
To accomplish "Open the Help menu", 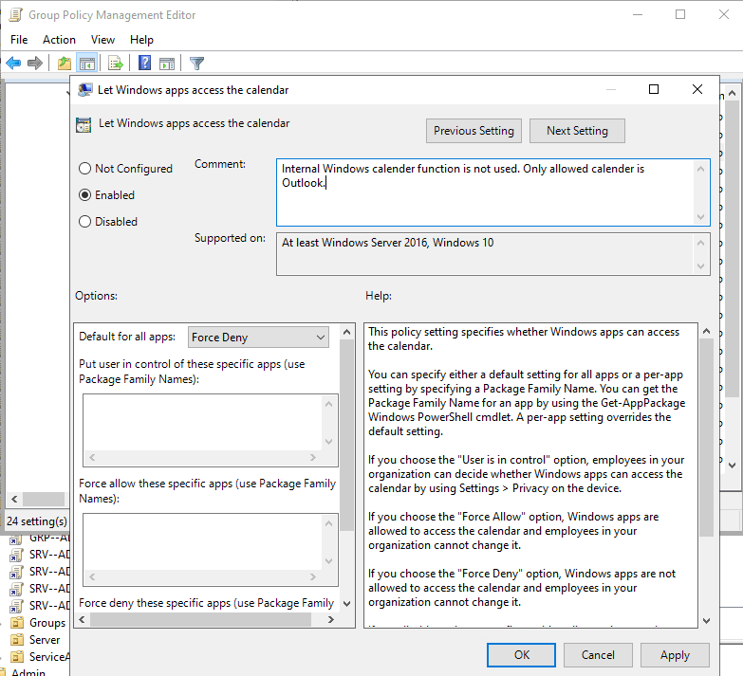I will [x=141, y=40].
